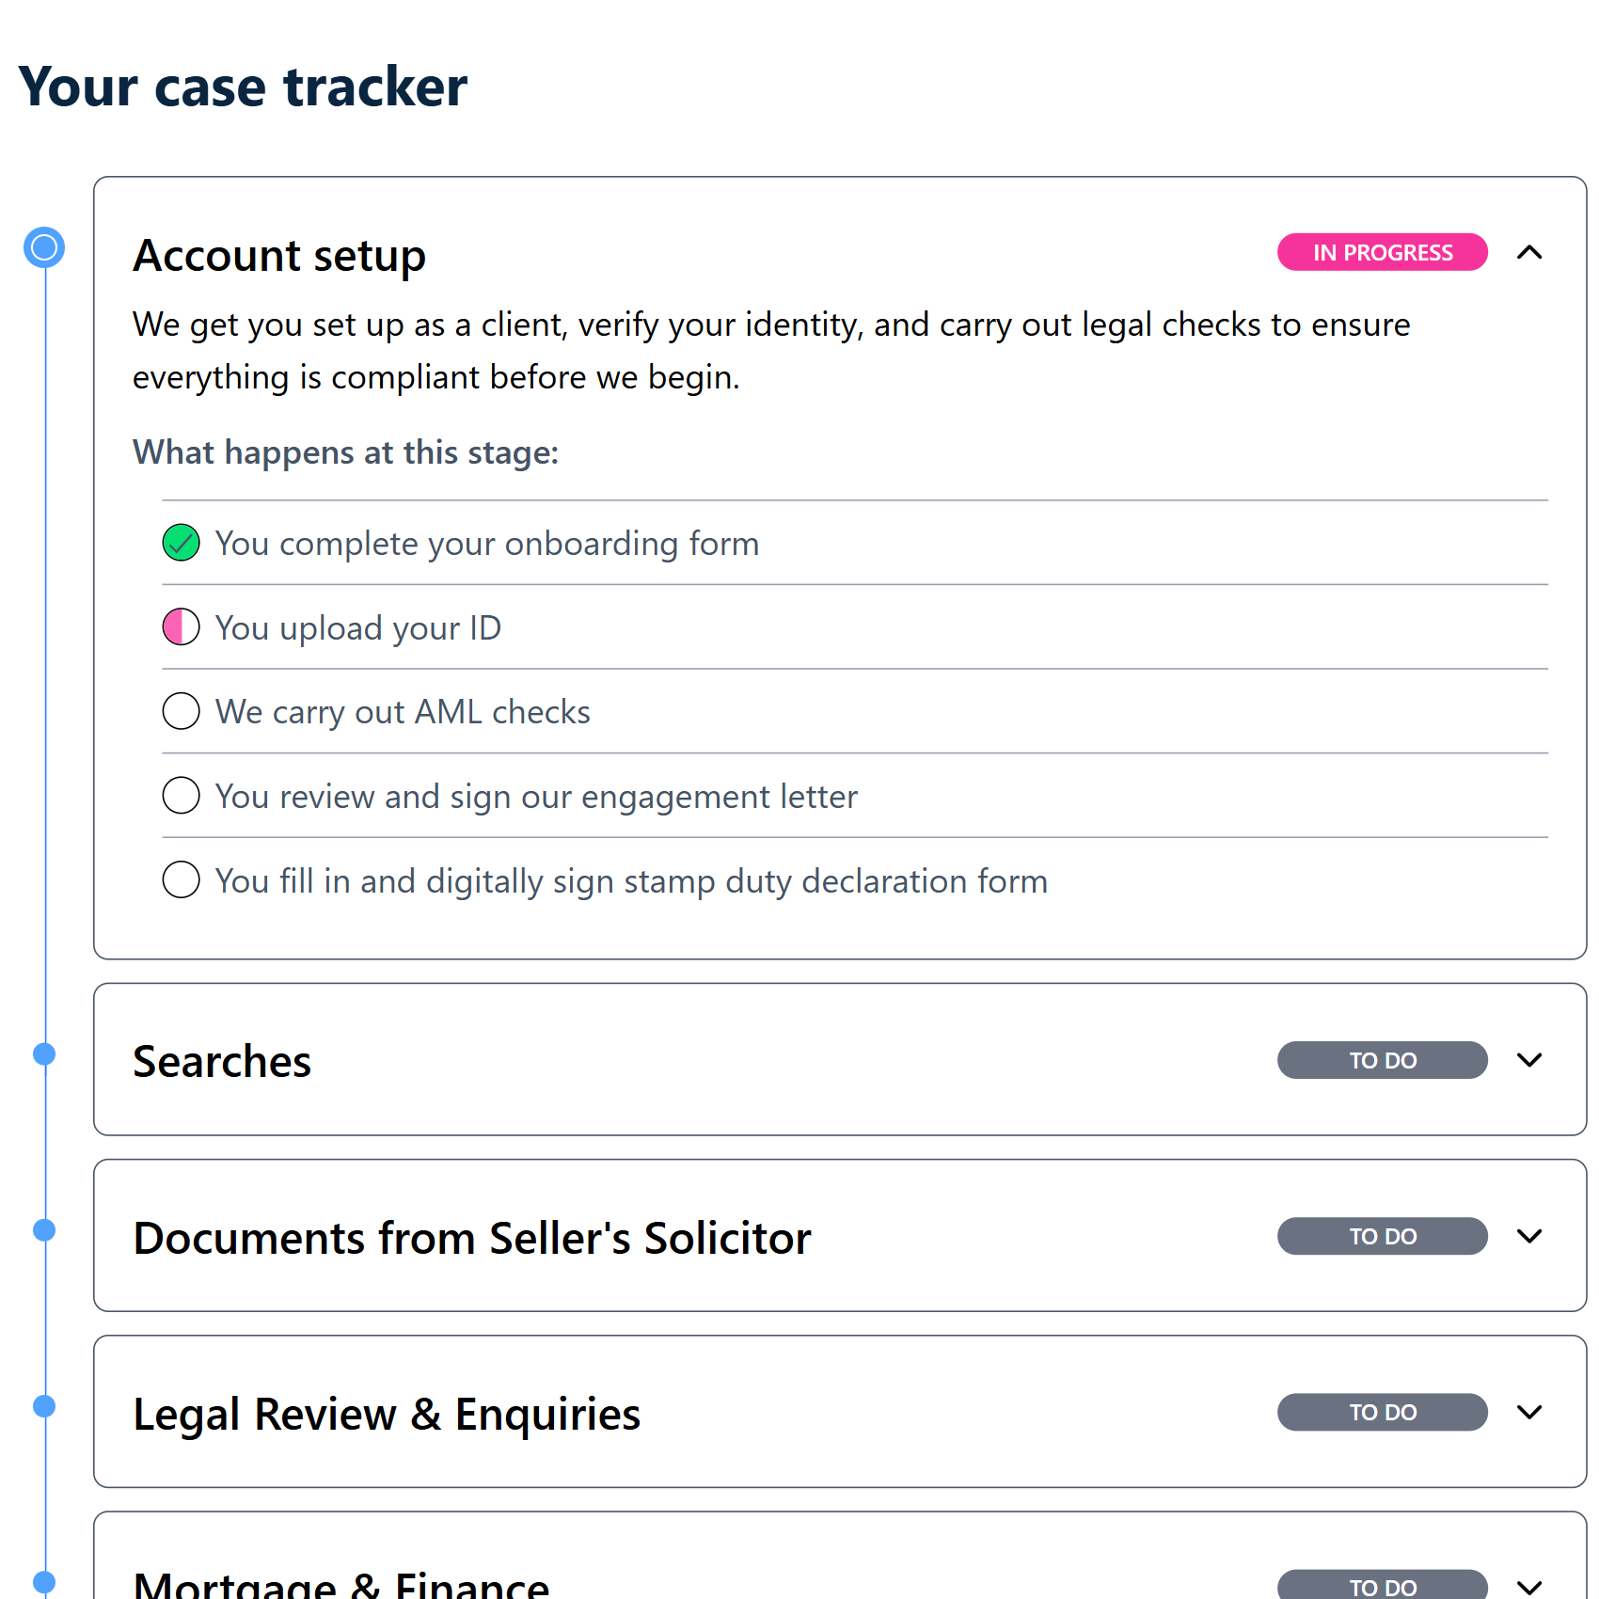
Task: Click the 'You upload your ID' step text
Action: tap(357, 628)
